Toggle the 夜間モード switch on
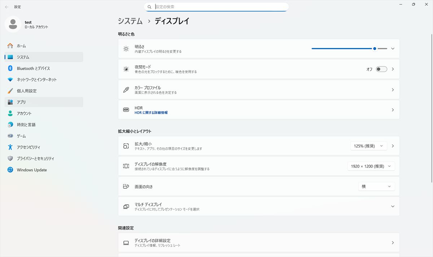This screenshot has width=433, height=257. coord(381,69)
